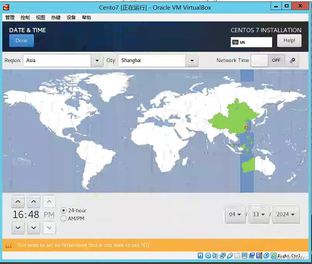
Task: Click the Done button
Action: (x=21, y=40)
